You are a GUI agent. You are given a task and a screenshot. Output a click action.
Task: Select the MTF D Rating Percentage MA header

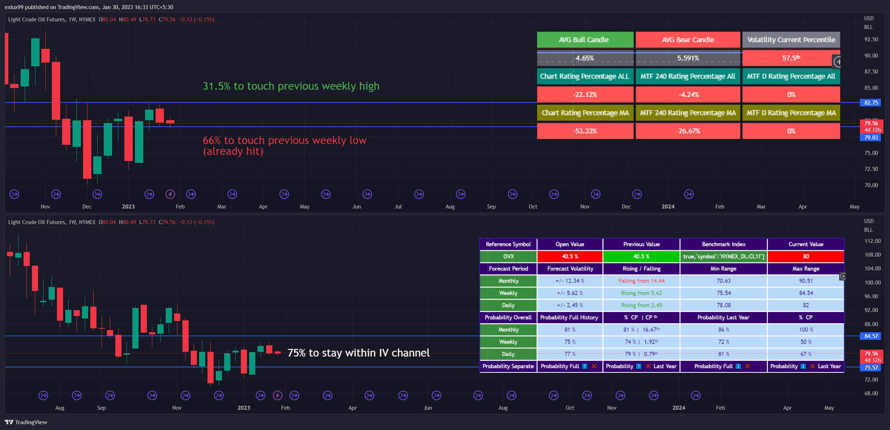791,113
